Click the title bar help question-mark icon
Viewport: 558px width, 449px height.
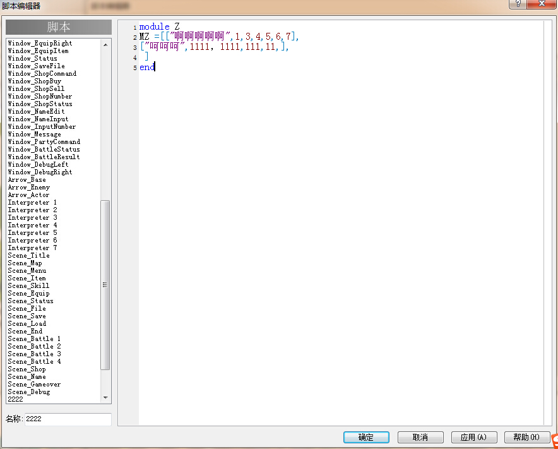pos(518,4)
